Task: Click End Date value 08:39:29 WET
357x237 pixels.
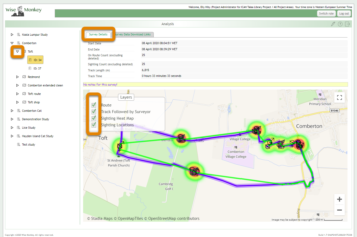Action: [x=244, y=49]
